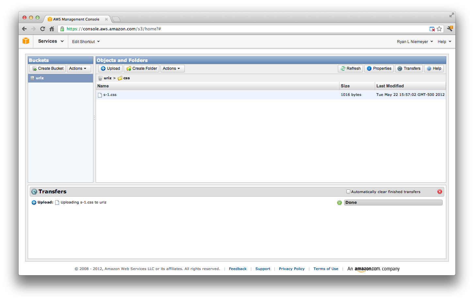Switch to the AWS Management Console browser tab
The image size is (474, 301).
click(77, 19)
